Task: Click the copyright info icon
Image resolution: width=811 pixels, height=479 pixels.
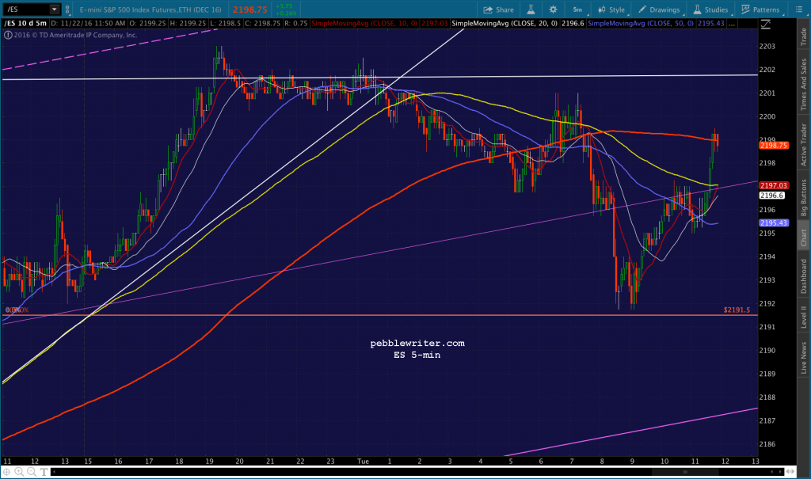Action: point(8,35)
